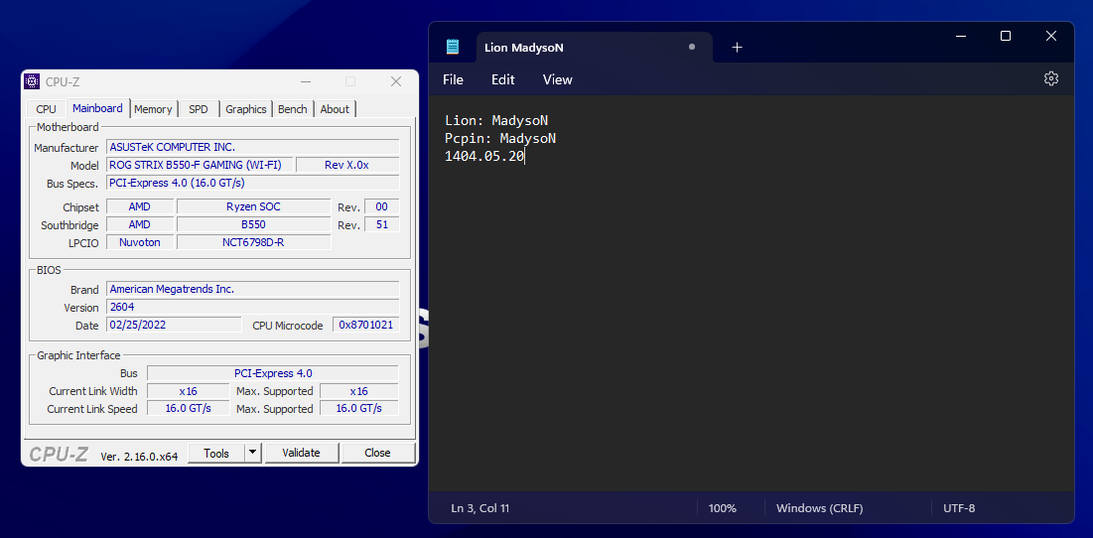
Task: Click the CPU-Z title bar icon
Action: coord(32,81)
